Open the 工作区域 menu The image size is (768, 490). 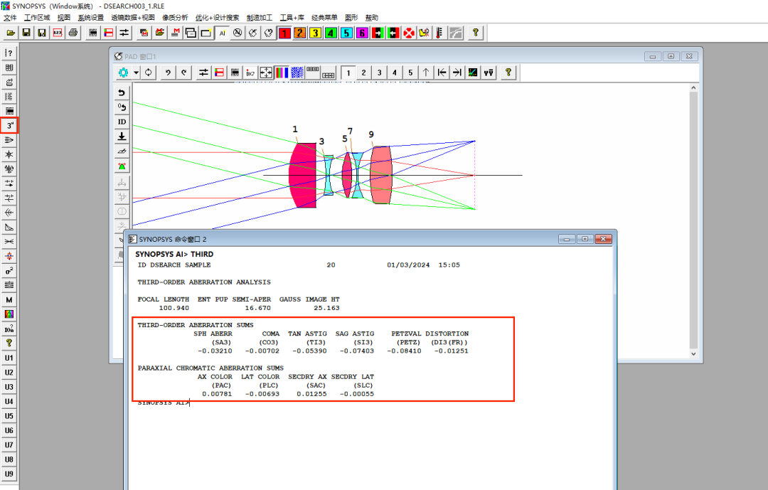click(37, 18)
